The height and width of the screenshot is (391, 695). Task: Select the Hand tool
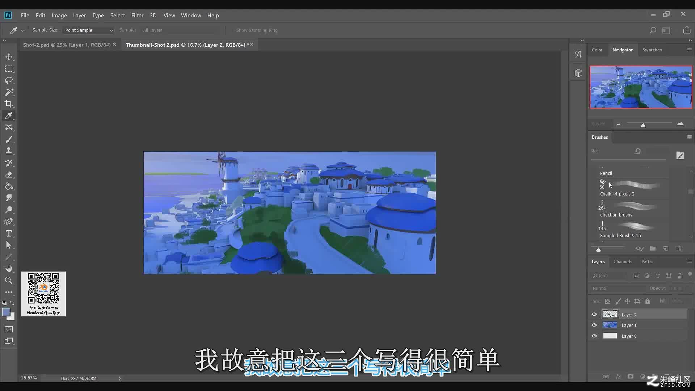[x=9, y=269]
